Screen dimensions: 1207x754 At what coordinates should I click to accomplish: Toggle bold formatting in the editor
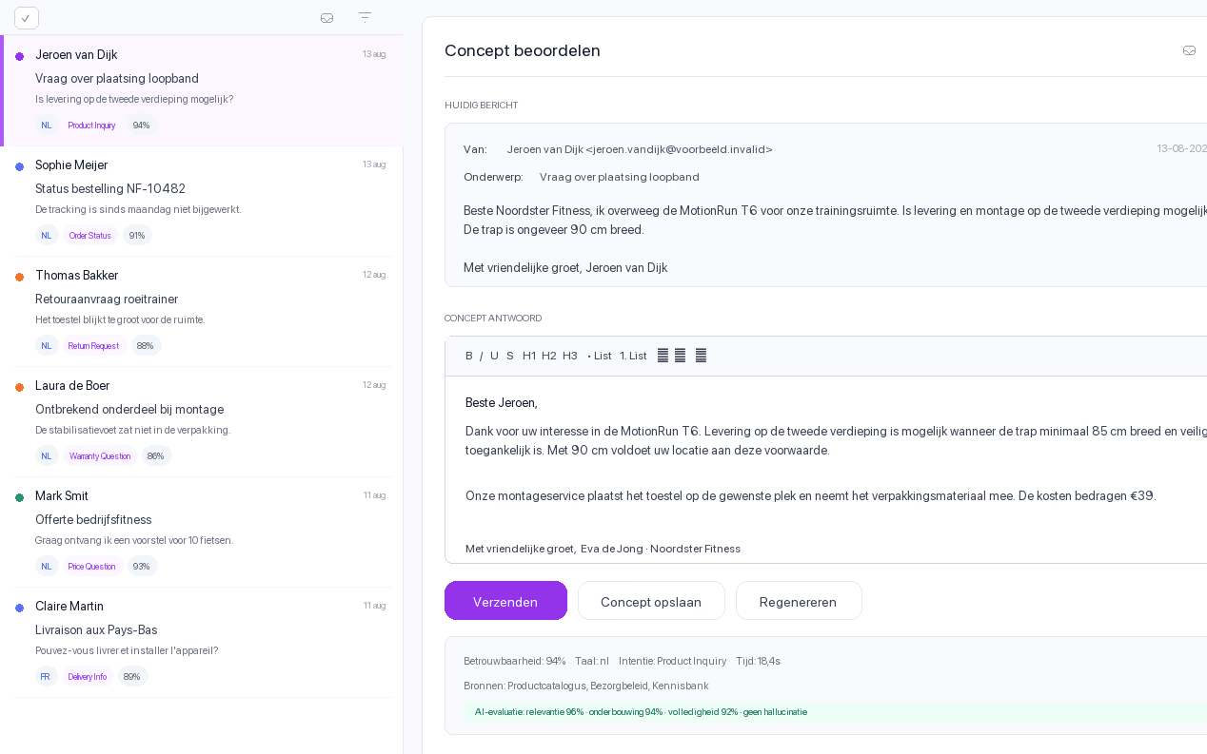click(469, 356)
